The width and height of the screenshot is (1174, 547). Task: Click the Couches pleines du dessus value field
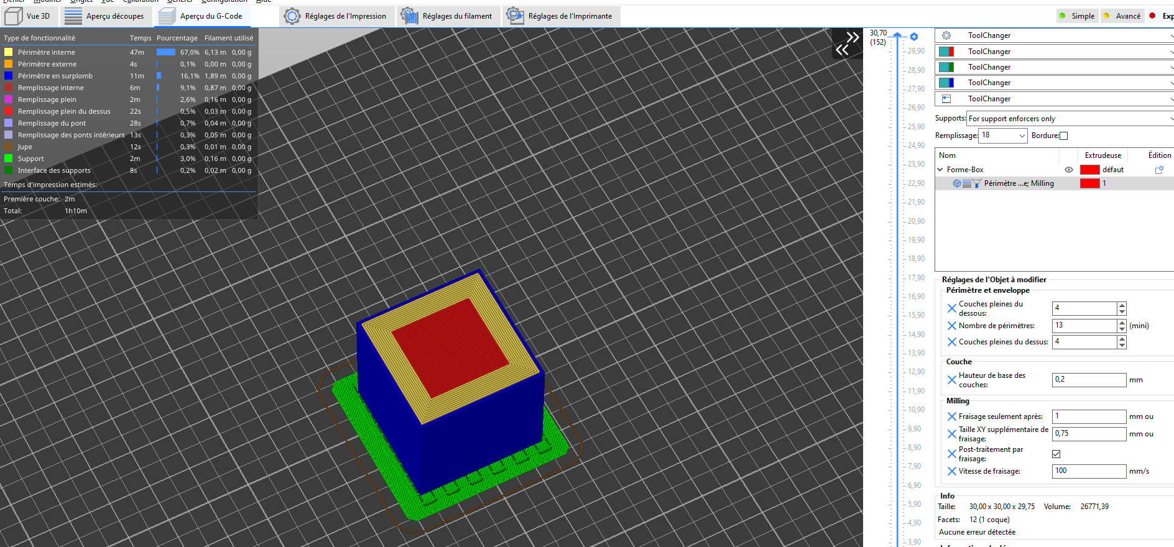[x=1084, y=342]
